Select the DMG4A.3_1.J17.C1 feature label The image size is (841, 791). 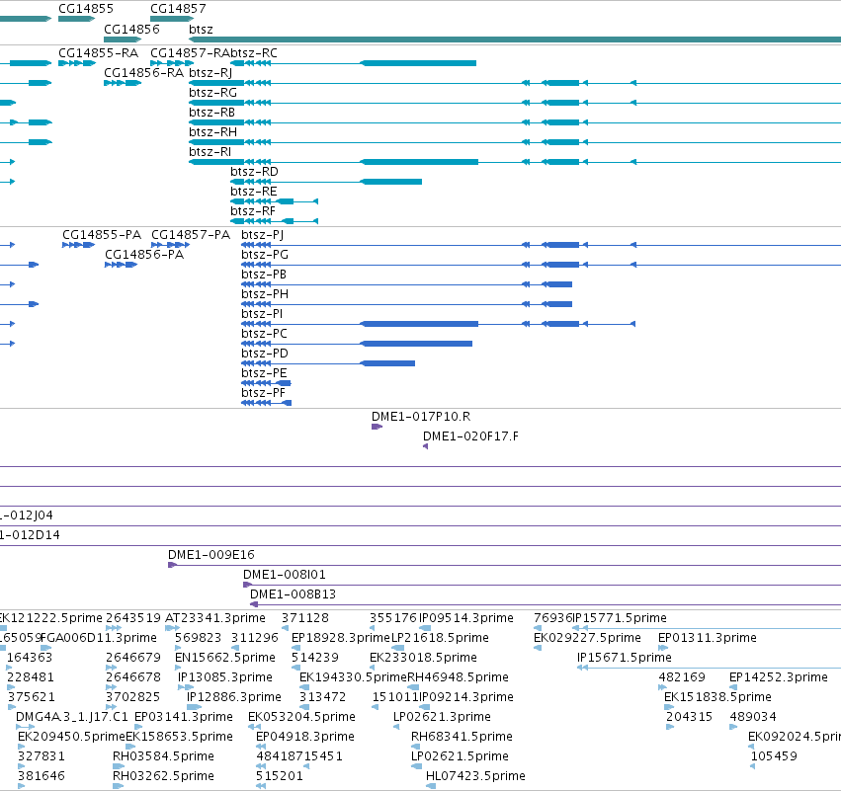tap(72, 717)
